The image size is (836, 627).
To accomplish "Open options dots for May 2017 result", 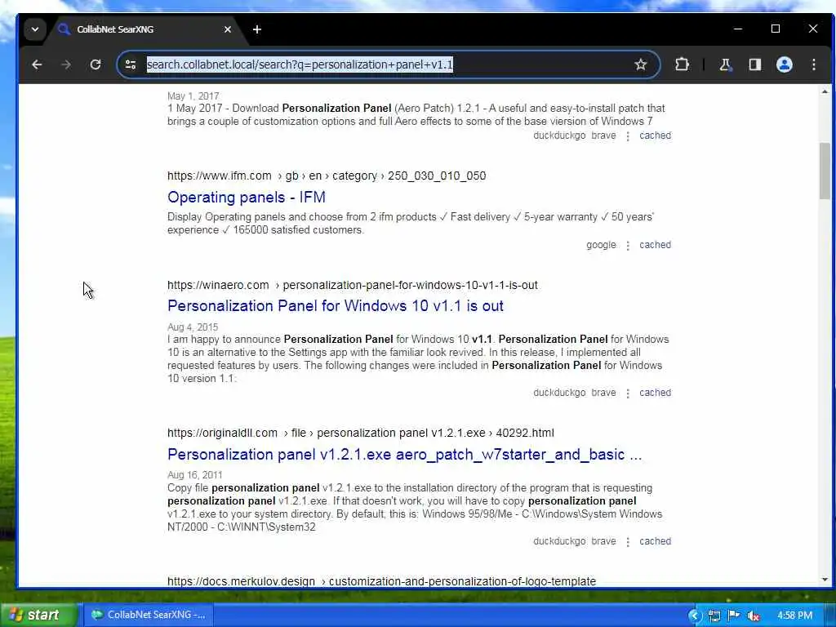I will (628, 136).
